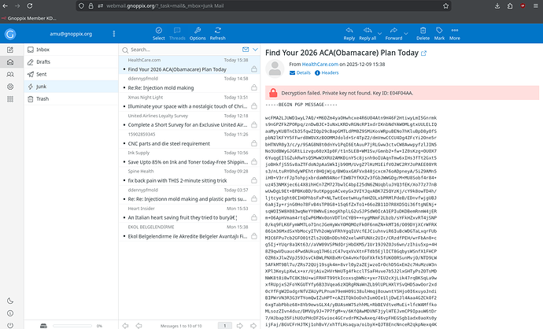Screen dimensions: 543x329
Task: Show message Headers link
Action: click(x=326, y=72)
